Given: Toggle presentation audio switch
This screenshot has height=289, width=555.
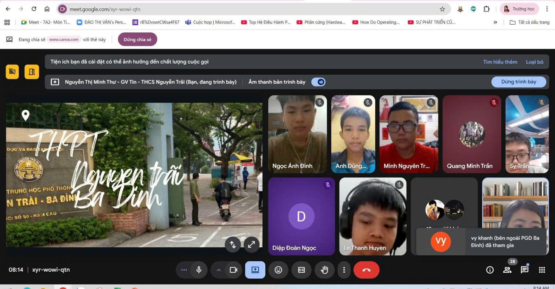Looking at the screenshot, I should [318, 82].
